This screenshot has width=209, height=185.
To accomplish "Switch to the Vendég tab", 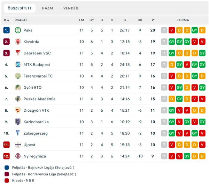I will [x=71, y=8].
